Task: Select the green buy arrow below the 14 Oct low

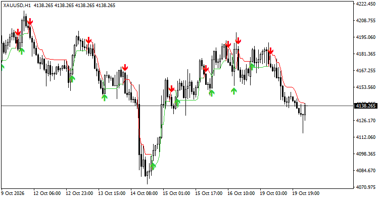Action: 153,166
